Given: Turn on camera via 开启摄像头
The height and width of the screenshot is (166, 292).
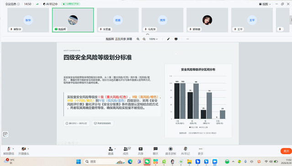Looking at the screenshot, I should click(x=24, y=151).
